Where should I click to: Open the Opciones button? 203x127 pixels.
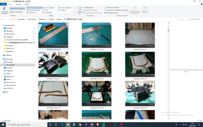tap(145, 10)
